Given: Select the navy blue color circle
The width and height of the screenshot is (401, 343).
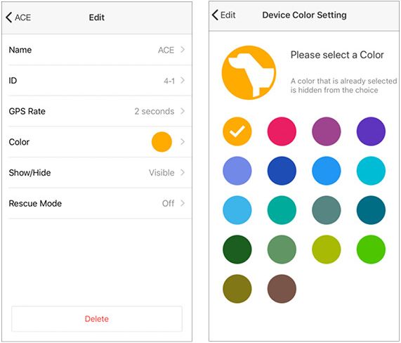Looking at the screenshot, I should point(282,171).
